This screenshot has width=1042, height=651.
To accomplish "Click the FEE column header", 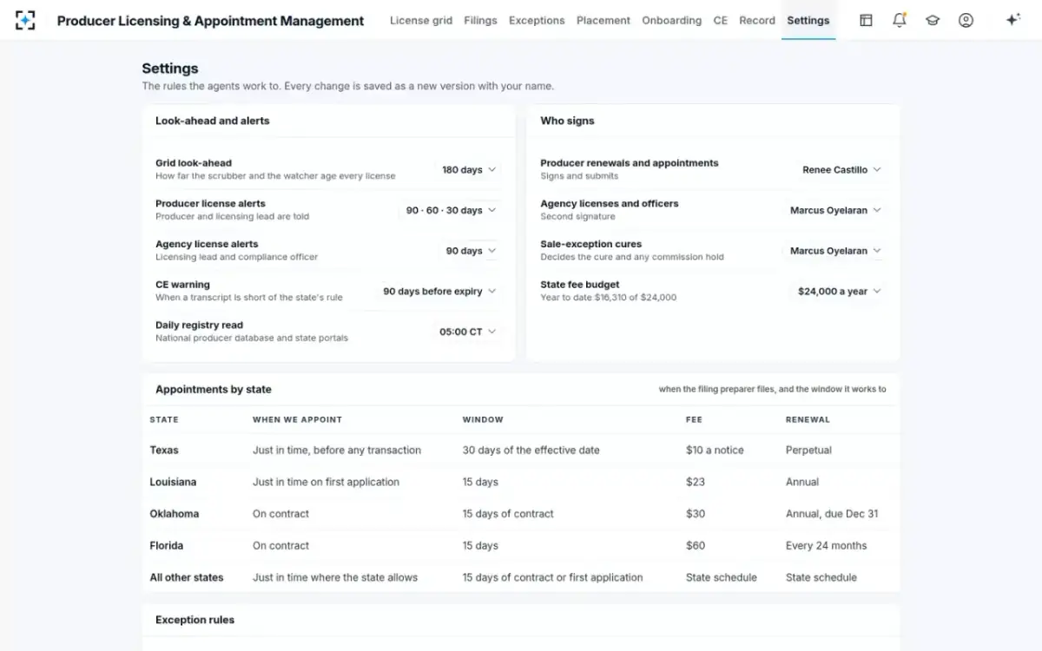I will 694,419.
